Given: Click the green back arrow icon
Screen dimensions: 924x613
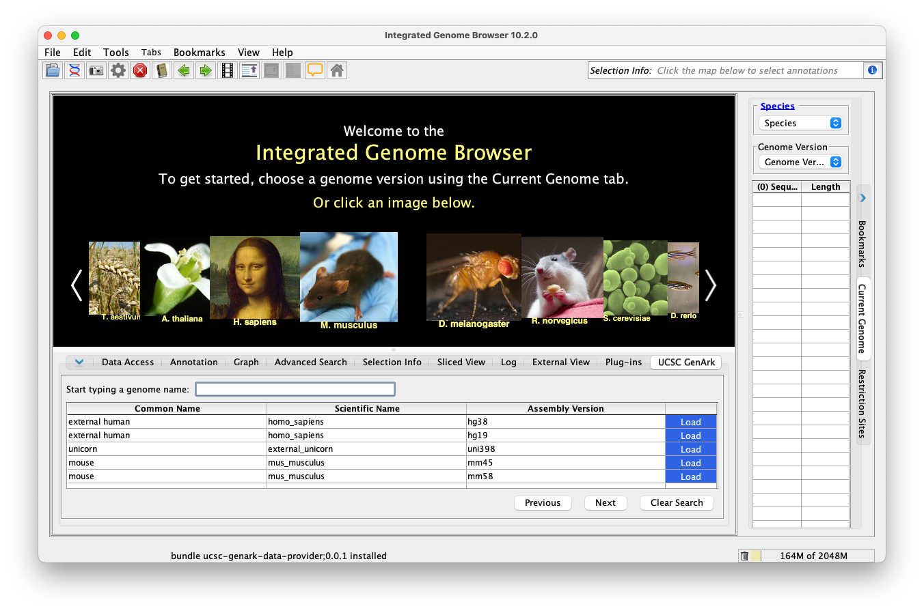Looking at the screenshot, I should (x=184, y=70).
